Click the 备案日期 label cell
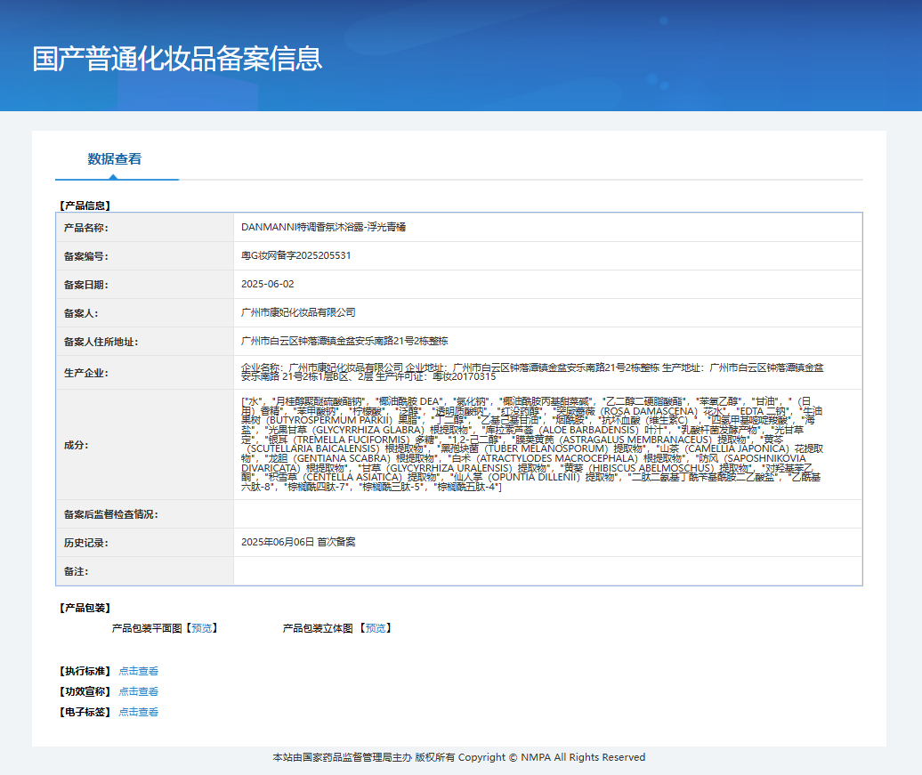Image resolution: width=922 pixels, height=775 pixels. (x=145, y=285)
